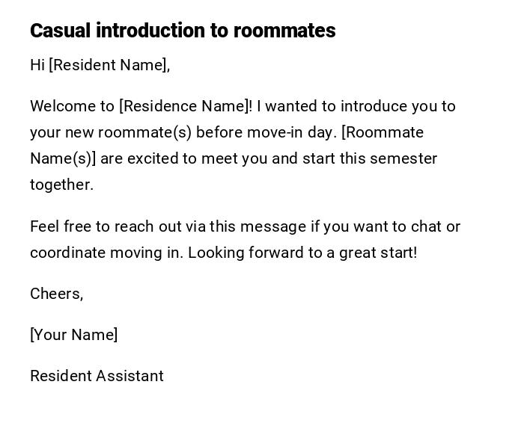Select the [Resident Name] placeholder
This screenshot has width=524, height=423.
coord(107,65)
